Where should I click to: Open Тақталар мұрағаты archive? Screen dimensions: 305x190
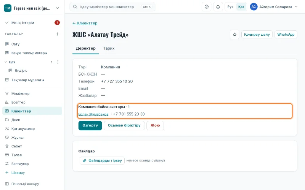(x=32, y=80)
